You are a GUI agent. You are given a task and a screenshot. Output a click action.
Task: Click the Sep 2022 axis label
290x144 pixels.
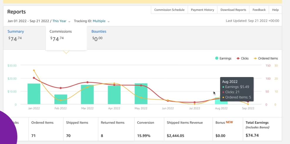[248, 108]
